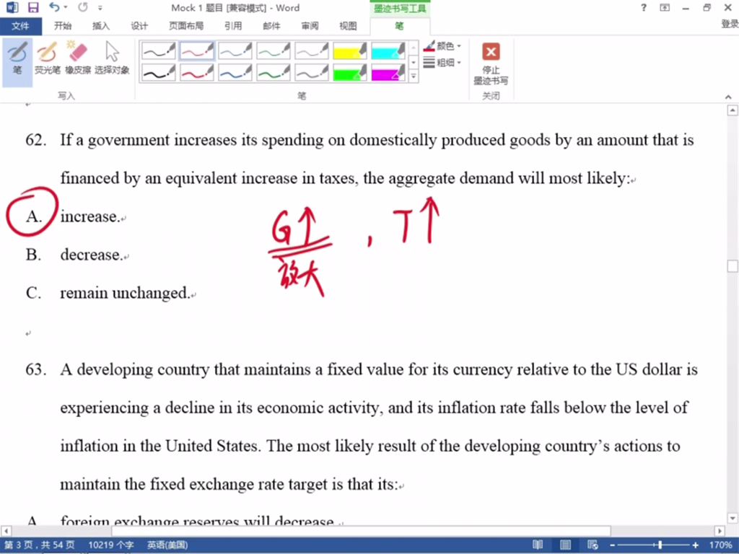The image size is (739, 554).
Task: Switch to Read Mode view in status bar
Action: 538,545
